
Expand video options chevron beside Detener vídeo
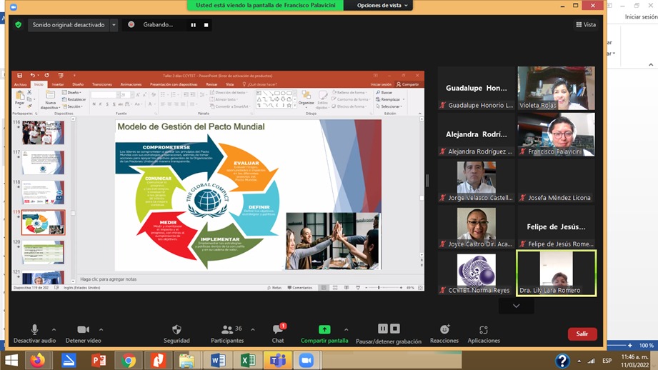pos(101,330)
